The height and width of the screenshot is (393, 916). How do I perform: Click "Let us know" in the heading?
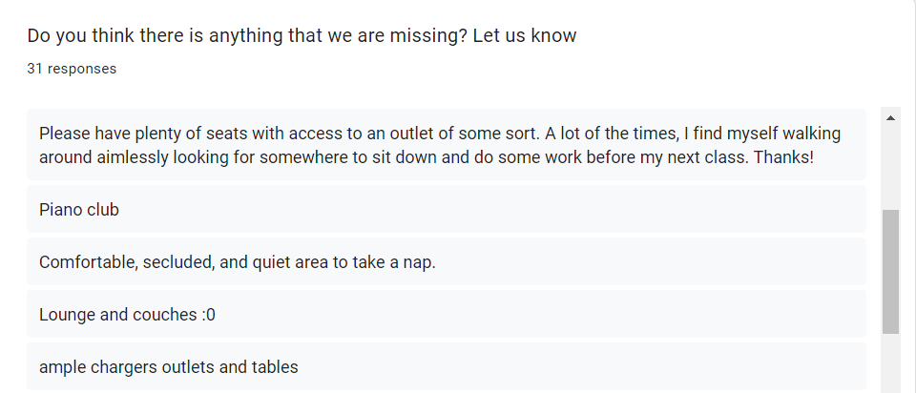tap(525, 35)
